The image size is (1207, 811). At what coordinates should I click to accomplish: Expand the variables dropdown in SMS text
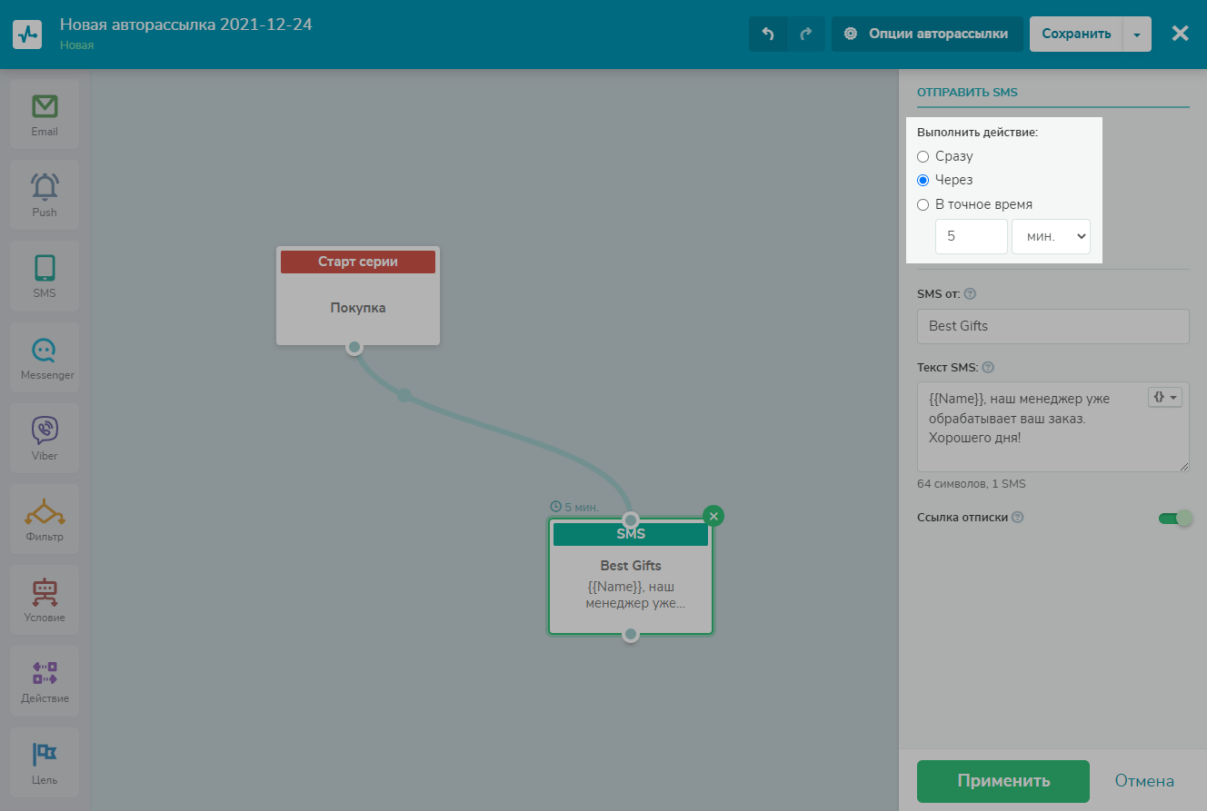click(1165, 398)
